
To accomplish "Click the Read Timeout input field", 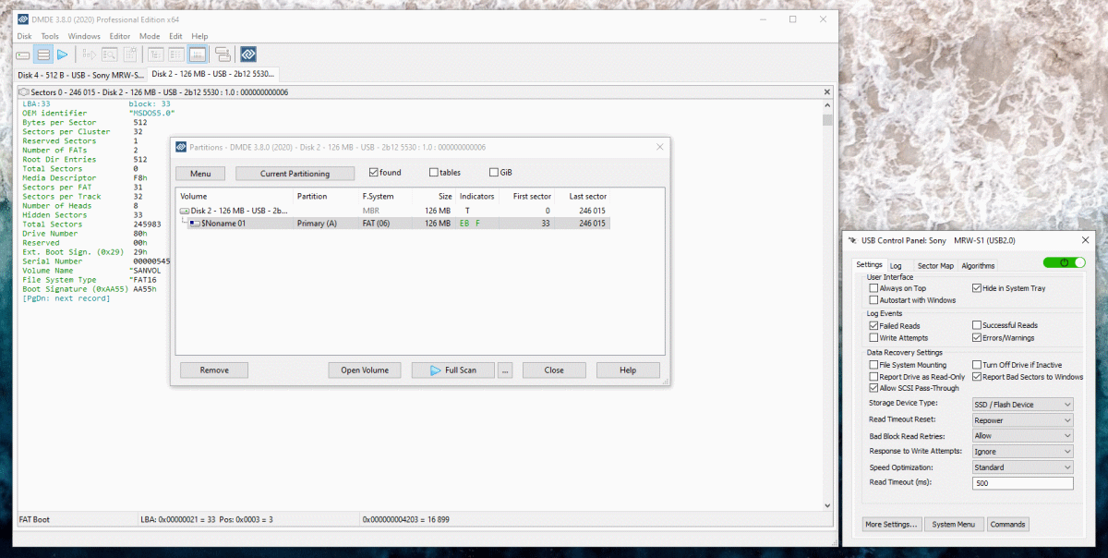I will point(1023,483).
